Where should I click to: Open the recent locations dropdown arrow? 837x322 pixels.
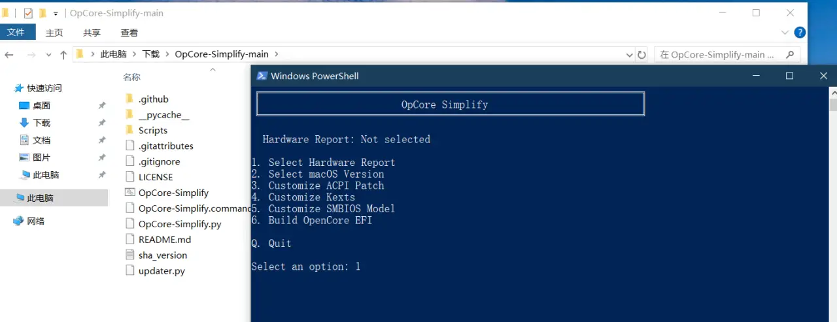pyautogui.click(x=48, y=55)
